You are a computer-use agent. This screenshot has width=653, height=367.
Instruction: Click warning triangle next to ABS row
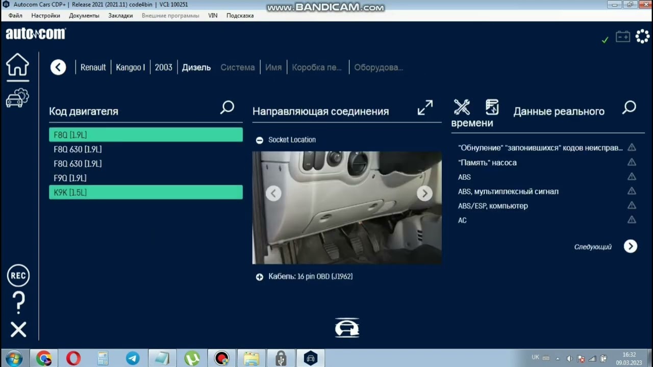(x=632, y=177)
